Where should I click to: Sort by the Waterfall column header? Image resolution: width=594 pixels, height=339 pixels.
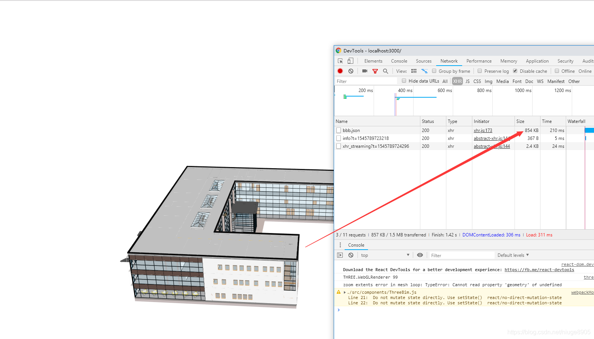pos(580,121)
